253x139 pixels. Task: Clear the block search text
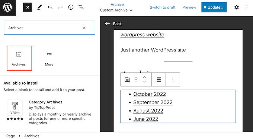click(x=84, y=28)
